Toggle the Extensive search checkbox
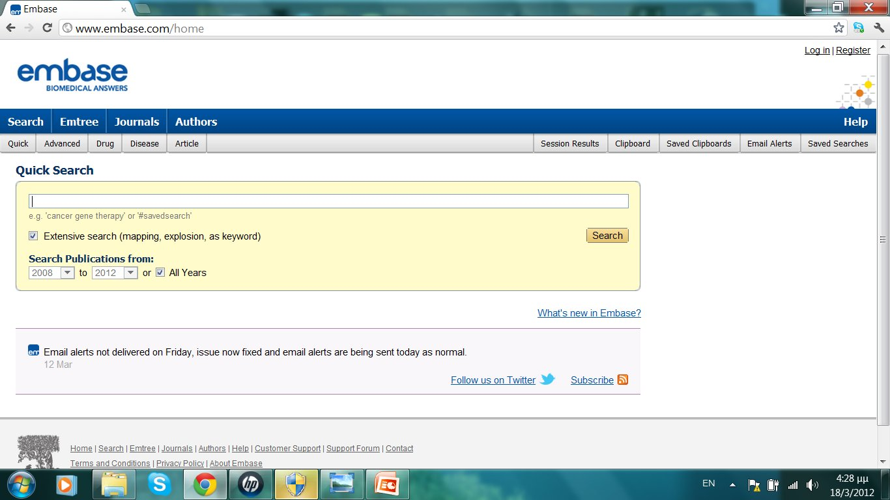This screenshot has width=890, height=500. click(33, 236)
